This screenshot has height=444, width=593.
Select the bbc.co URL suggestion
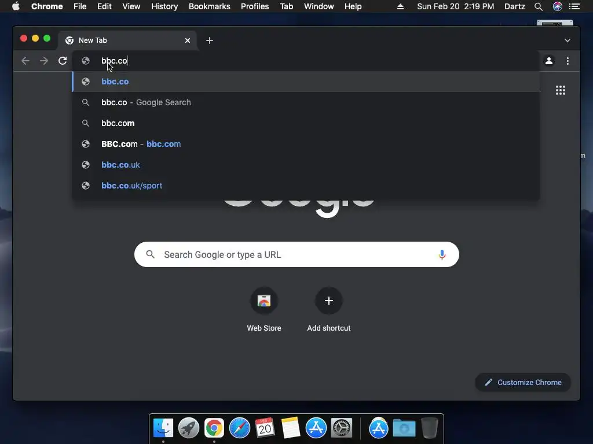(306, 82)
